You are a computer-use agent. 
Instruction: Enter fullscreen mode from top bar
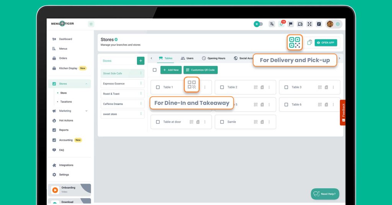click(x=310, y=24)
